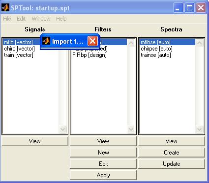Click Create button under Spectra

(172, 153)
